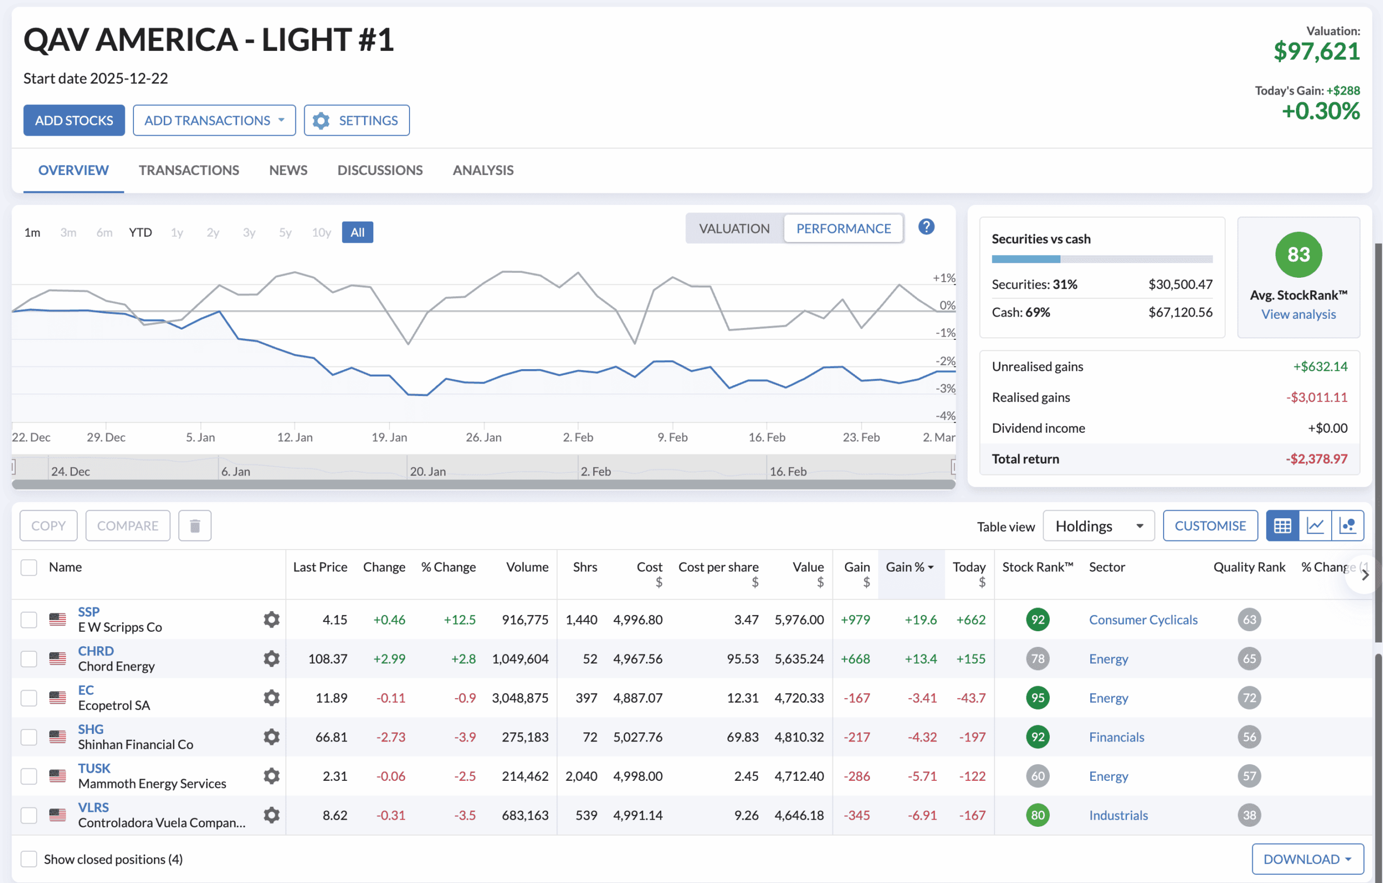Click the chart navigator scrollbar
1383x883 pixels.
pyautogui.click(x=482, y=484)
